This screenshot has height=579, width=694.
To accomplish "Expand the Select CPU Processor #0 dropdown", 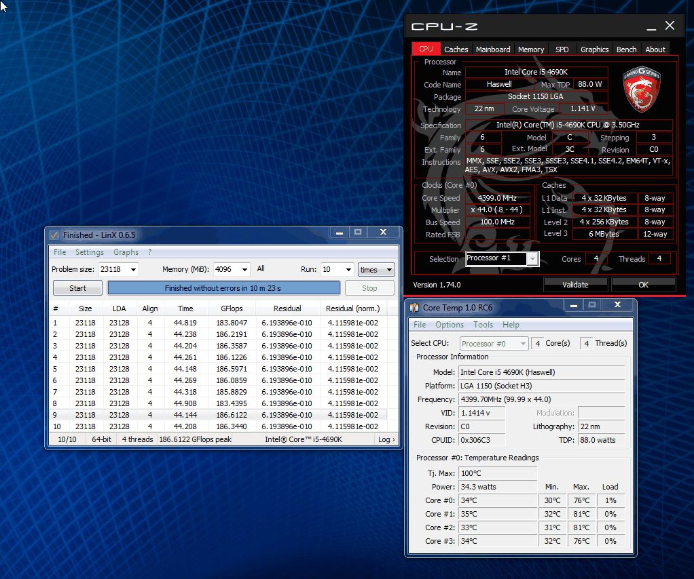I will 494,344.
